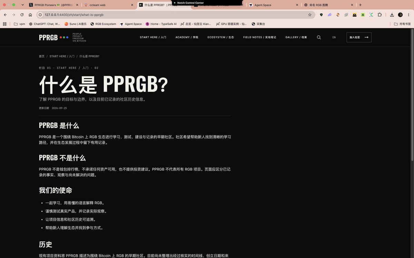Screen dimensions: 414x258
Task: Open the browser home page icon
Action: pos(30,15)
